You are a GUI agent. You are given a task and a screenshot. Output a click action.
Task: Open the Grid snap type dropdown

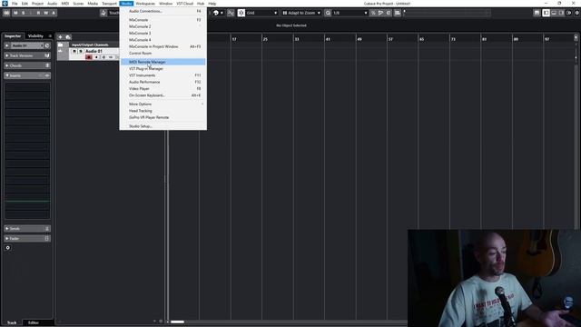tap(262, 13)
